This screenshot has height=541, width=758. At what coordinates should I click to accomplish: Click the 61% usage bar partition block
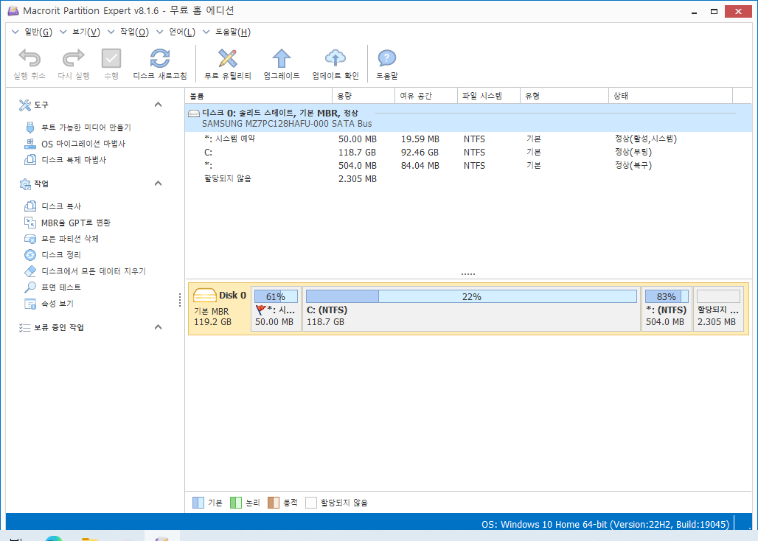click(x=276, y=296)
